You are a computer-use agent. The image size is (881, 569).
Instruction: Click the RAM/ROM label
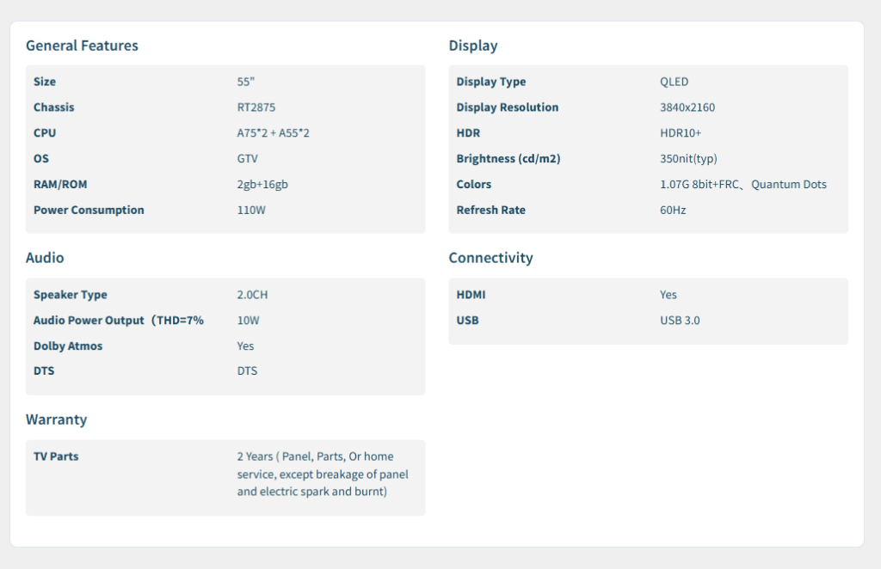tap(60, 185)
